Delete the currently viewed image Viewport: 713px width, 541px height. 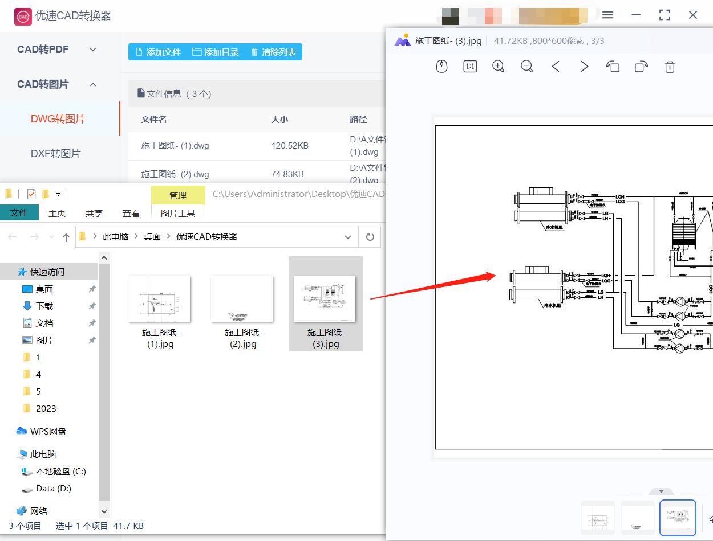point(670,67)
